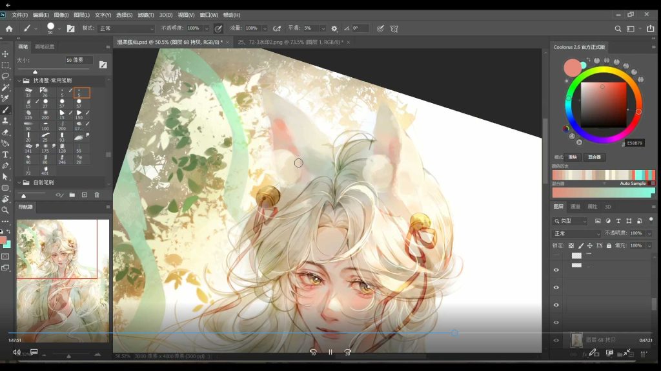Toggle symmetry butterfly icon

point(394,28)
